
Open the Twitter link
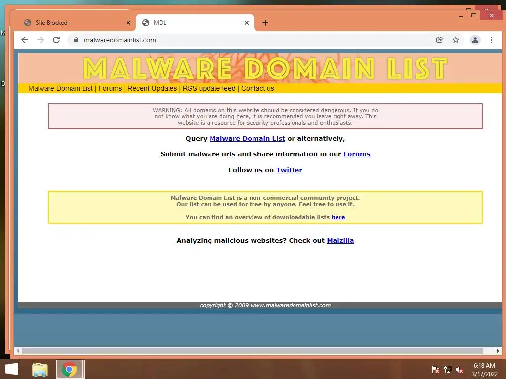point(289,170)
